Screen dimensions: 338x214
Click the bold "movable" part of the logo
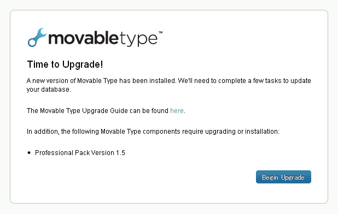pos(83,38)
